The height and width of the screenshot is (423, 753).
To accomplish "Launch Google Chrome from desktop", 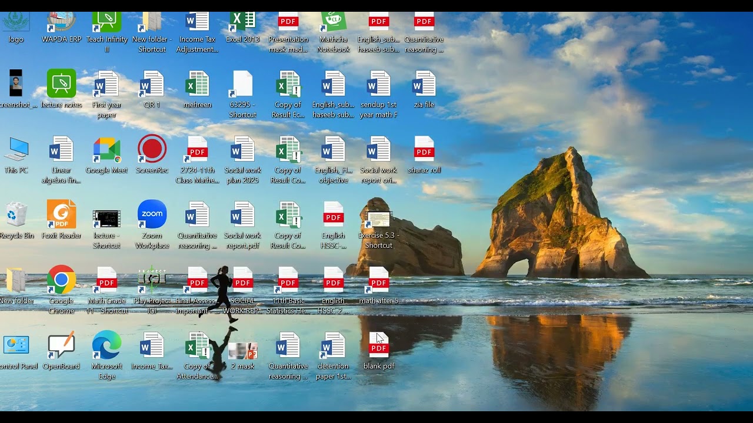I will 61,290.
